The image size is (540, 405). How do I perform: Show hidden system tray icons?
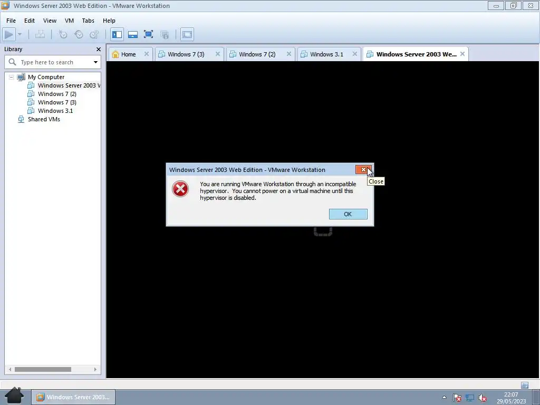pyautogui.click(x=444, y=398)
